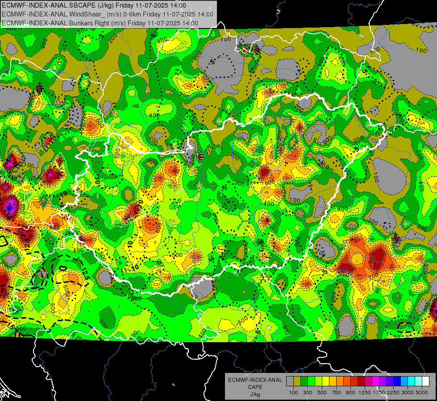437x401 pixels.
Task: Click the J/kg unit label in legend
Action: pos(255,394)
